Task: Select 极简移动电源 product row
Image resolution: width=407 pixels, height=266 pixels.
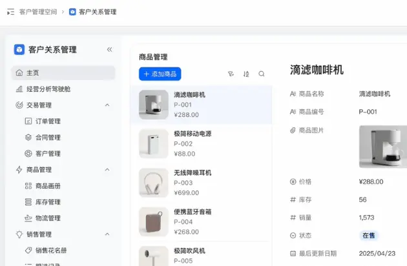Action: coord(202,144)
